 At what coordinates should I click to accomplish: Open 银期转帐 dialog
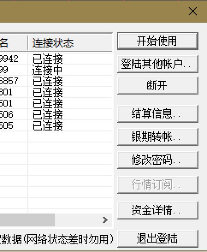[158, 137]
